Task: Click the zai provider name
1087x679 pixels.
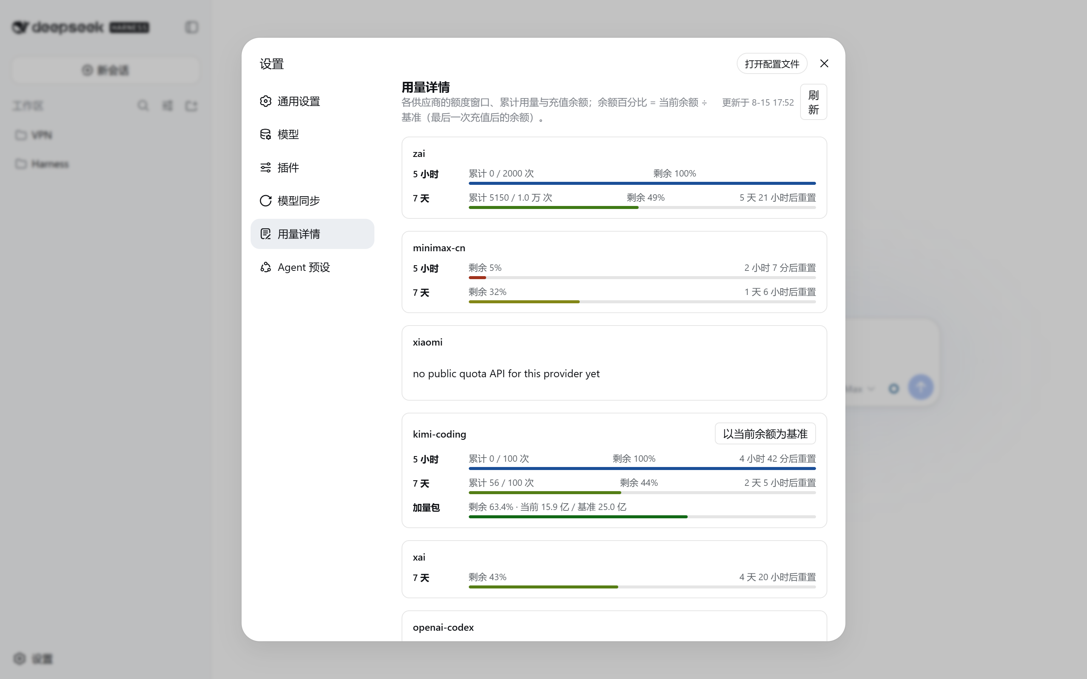Action: click(x=419, y=154)
